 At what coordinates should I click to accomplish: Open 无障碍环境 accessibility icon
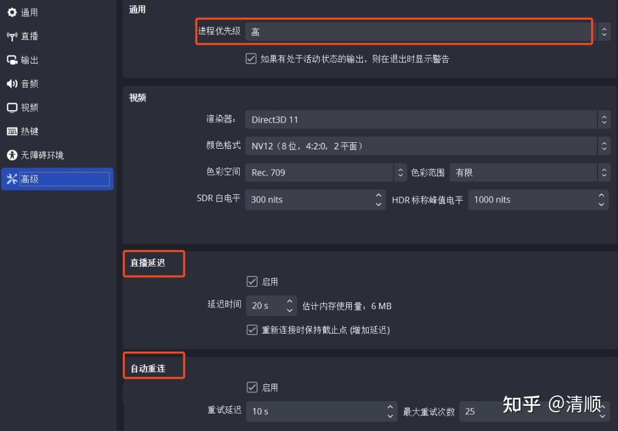point(12,155)
